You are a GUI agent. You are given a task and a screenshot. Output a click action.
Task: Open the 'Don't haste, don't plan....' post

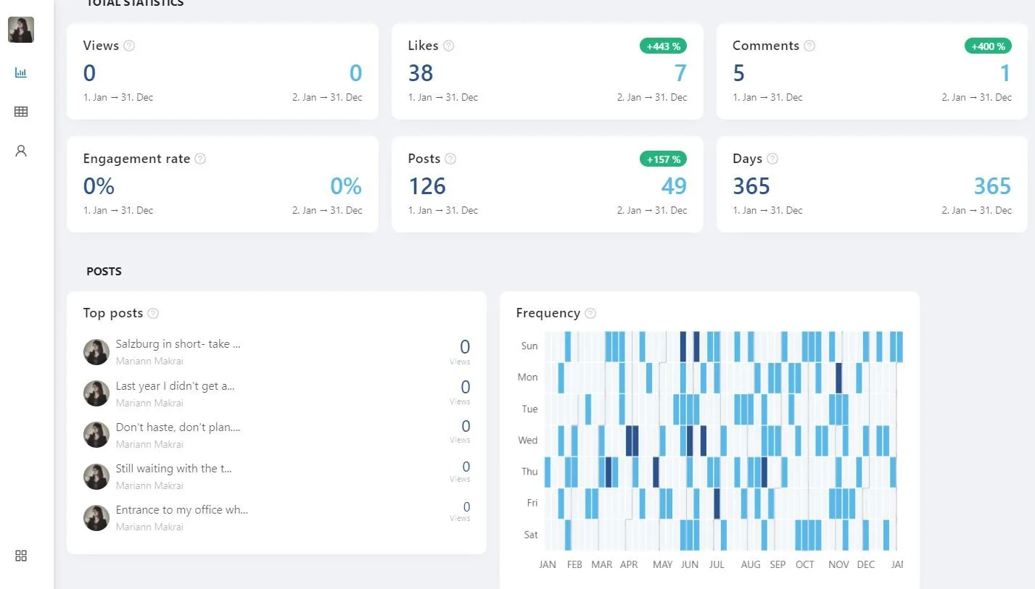pos(178,427)
